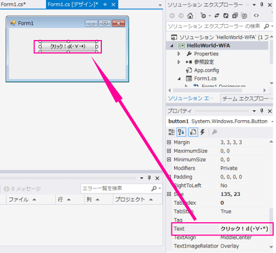
Task: Click the Solution Explorer back arrow
Action: 172,16
